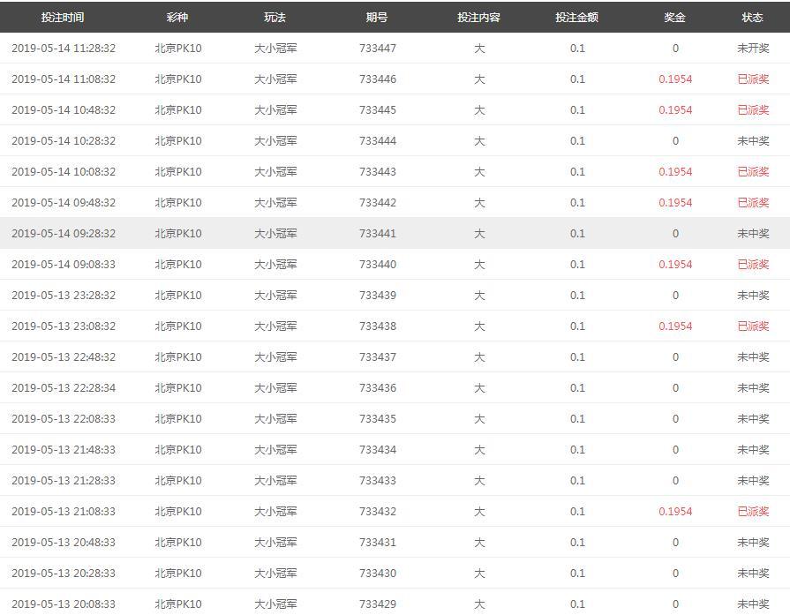Click 未中奖 status for period 733436

[753, 388]
